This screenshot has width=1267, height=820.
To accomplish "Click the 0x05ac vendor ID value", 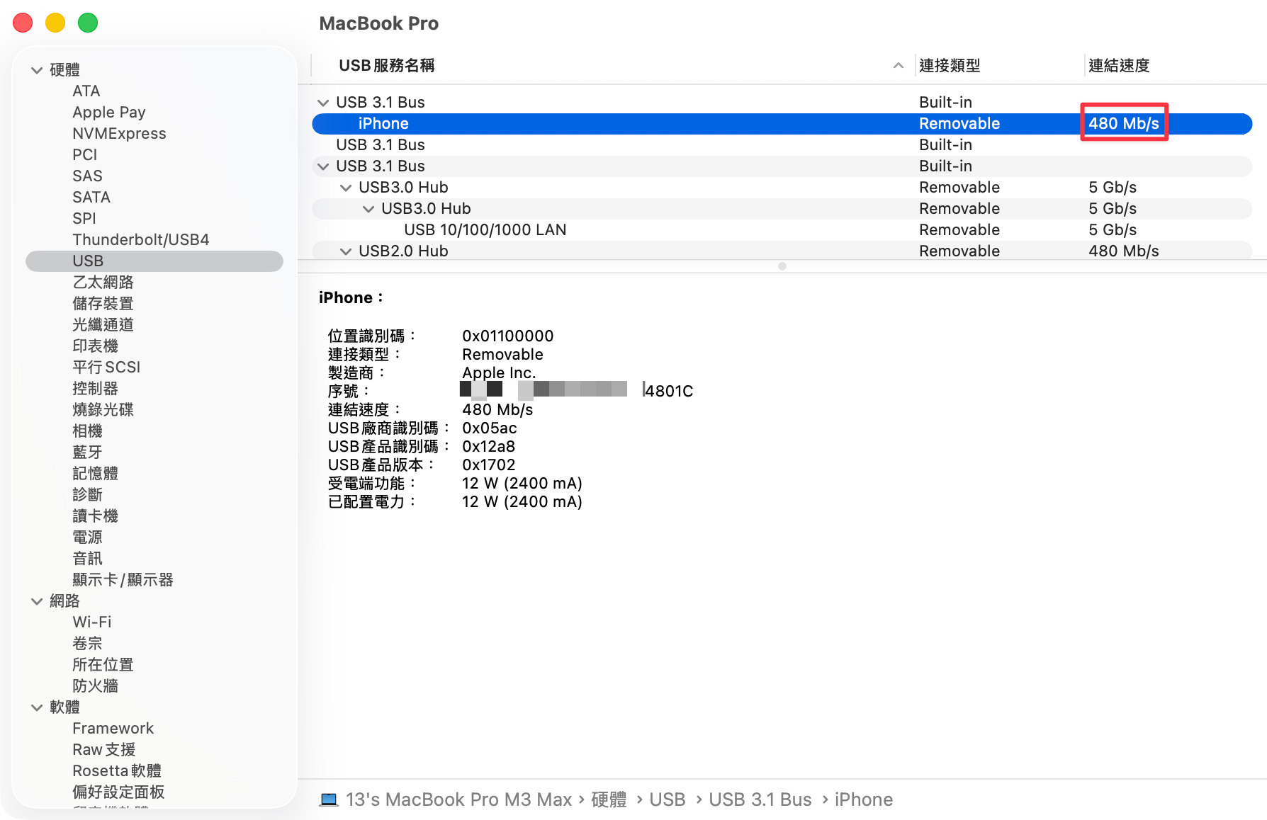I will pos(490,428).
